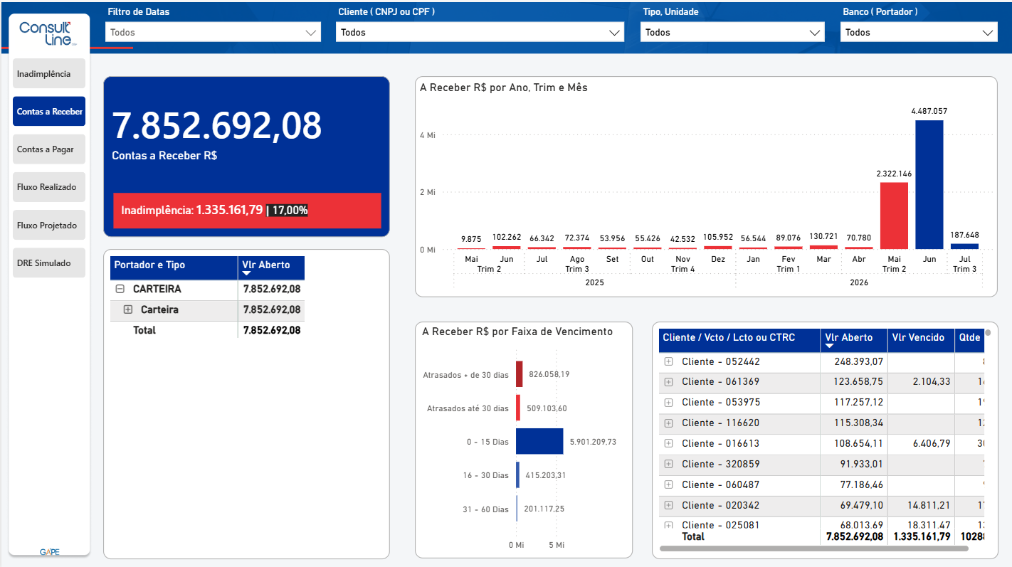Image resolution: width=1012 pixels, height=567 pixels.
Task: Expand Cliente - 020342 row
Action: pyautogui.click(x=668, y=505)
